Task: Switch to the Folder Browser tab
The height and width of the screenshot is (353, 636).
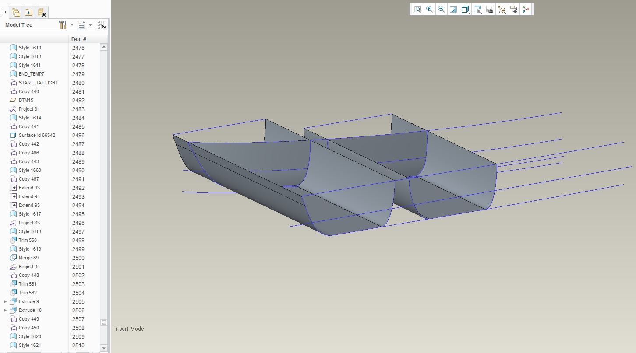Action: 16,12
